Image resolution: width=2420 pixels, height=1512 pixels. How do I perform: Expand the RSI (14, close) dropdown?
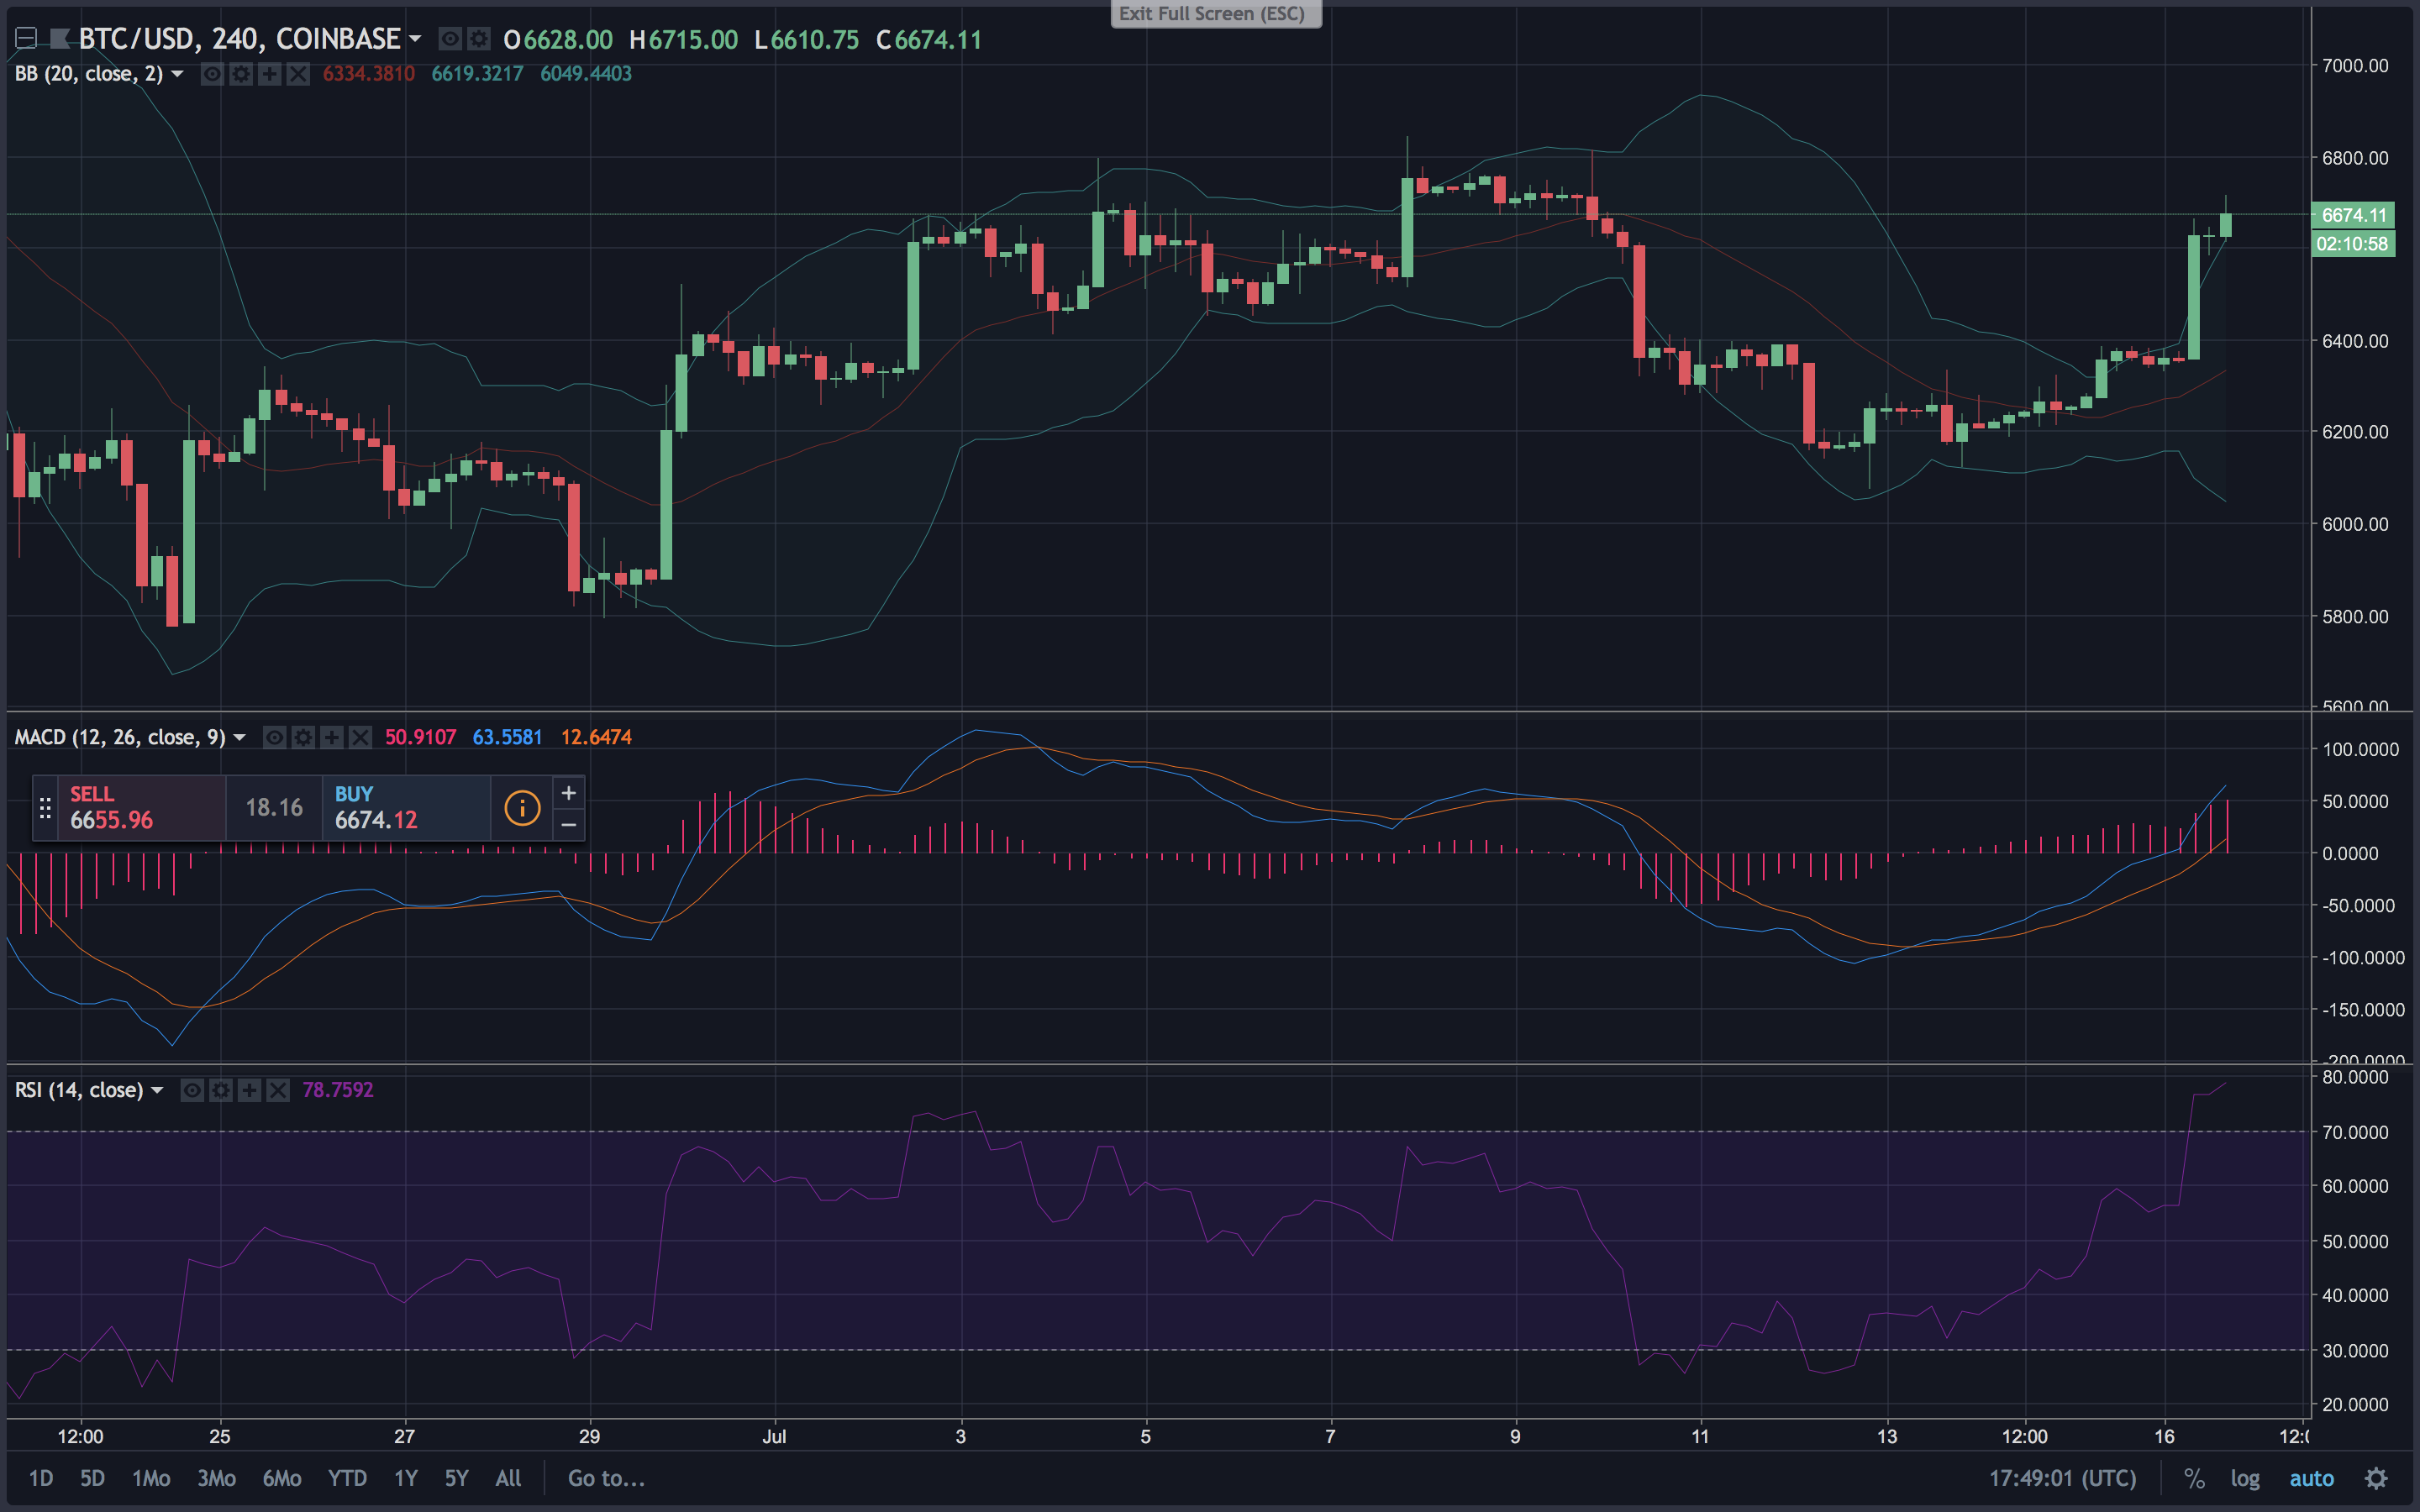coord(157,1090)
